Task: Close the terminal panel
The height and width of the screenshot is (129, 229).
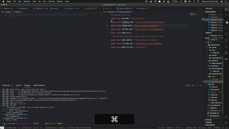Action: (x=200, y=85)
